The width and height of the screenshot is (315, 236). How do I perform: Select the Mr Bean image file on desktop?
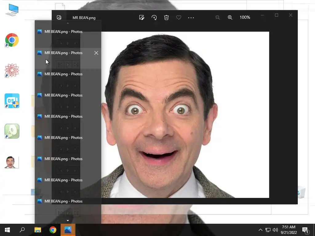[12, 162]
